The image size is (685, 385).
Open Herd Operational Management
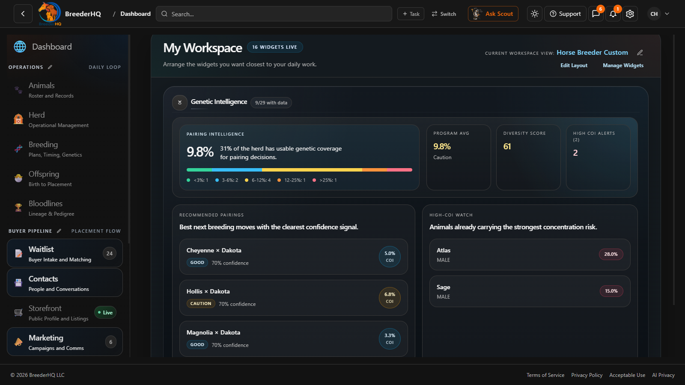(65, 119)
